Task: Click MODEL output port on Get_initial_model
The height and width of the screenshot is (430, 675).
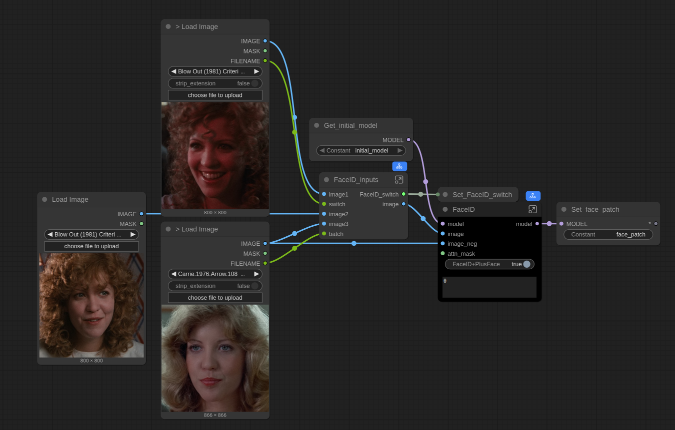Action: (x=408, y=140)
